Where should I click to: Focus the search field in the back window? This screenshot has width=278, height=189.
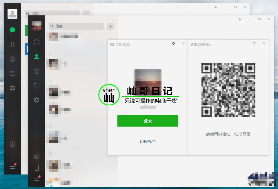coord(52,14)
